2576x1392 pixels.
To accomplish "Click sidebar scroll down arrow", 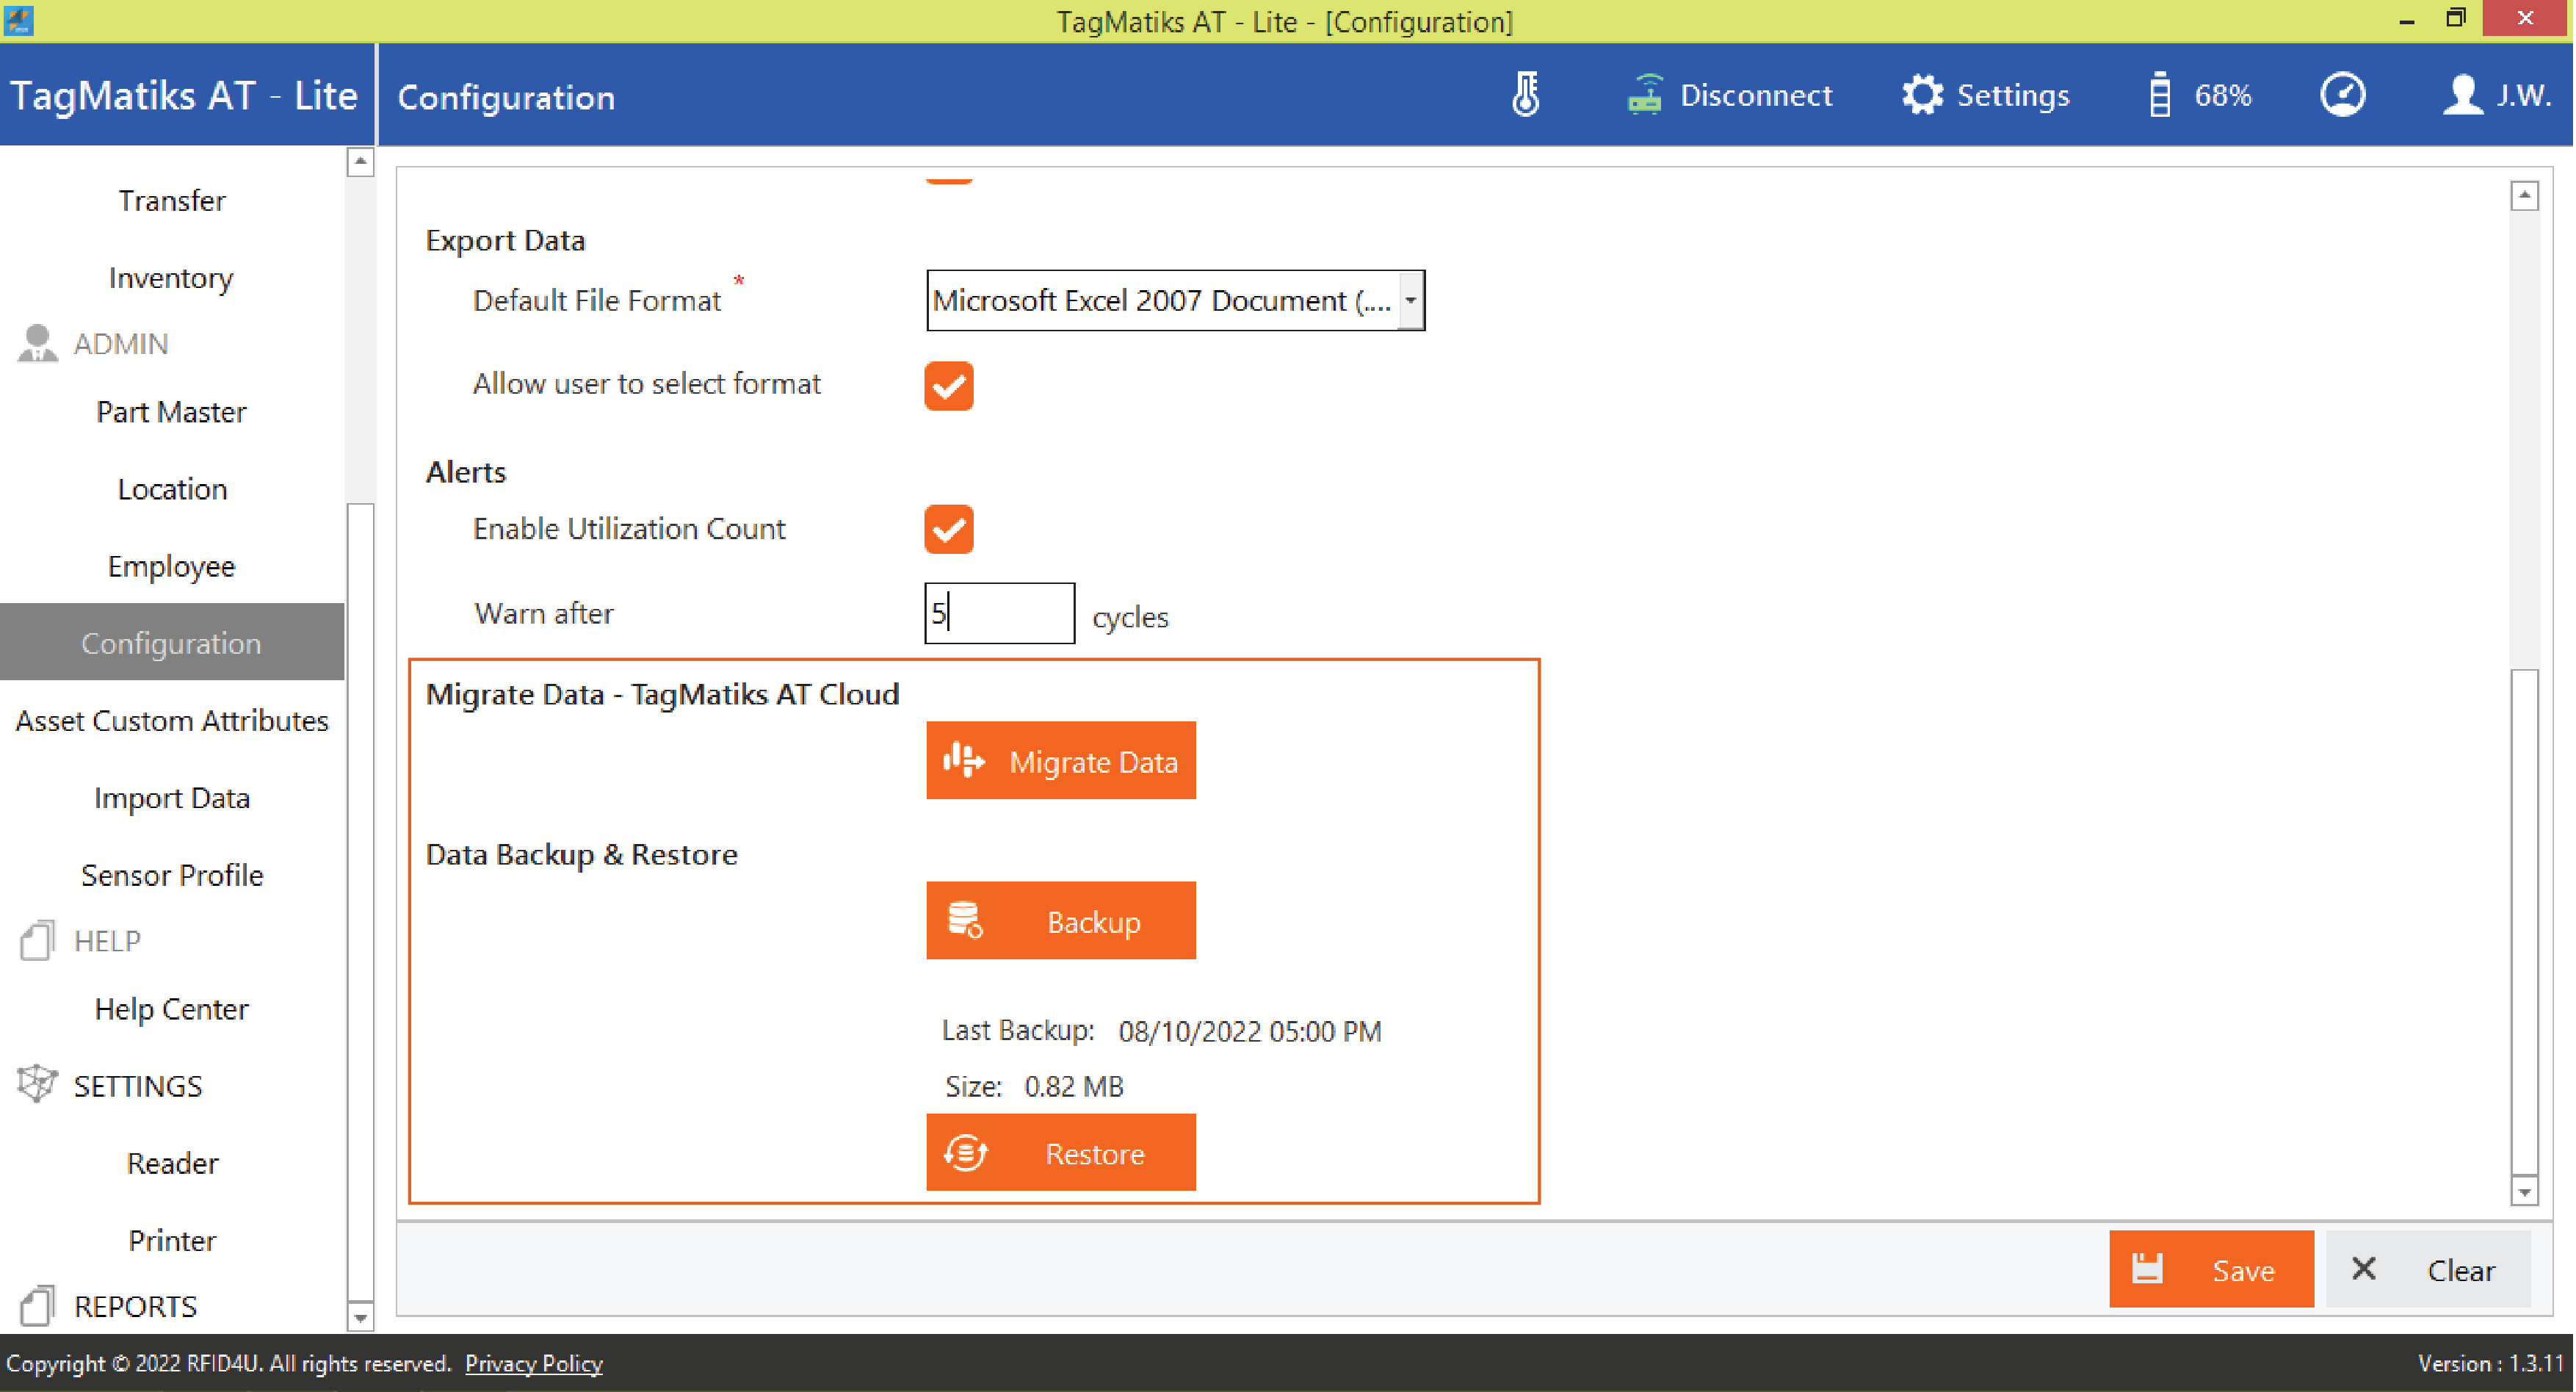I will click(360, 1317).
